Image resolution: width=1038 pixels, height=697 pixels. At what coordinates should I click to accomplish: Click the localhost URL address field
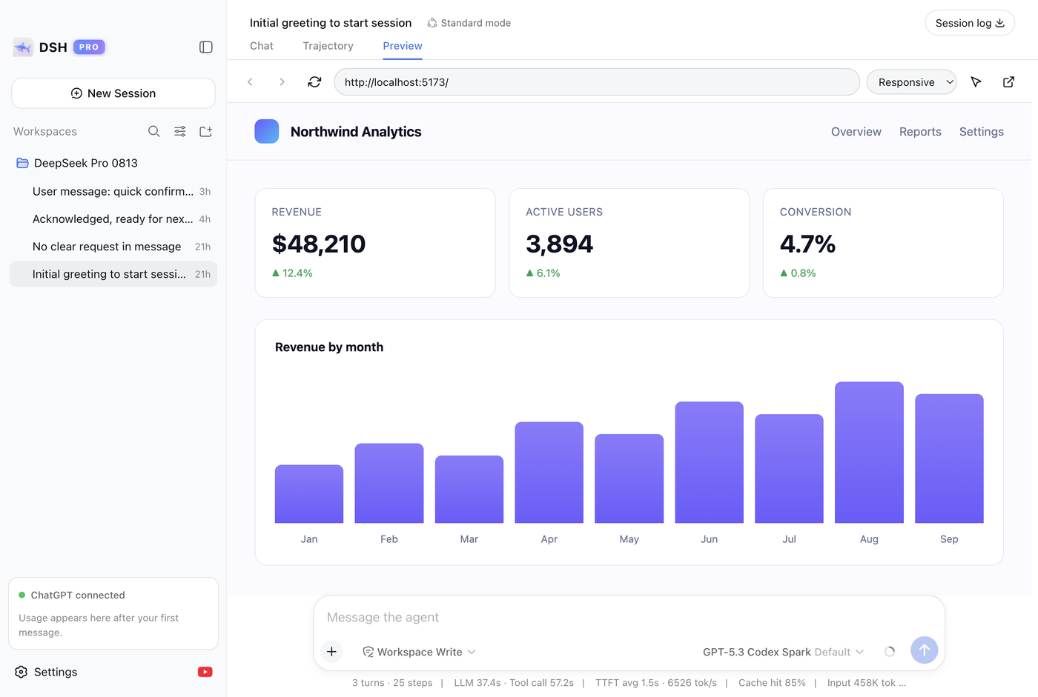(x=597, y=82)
